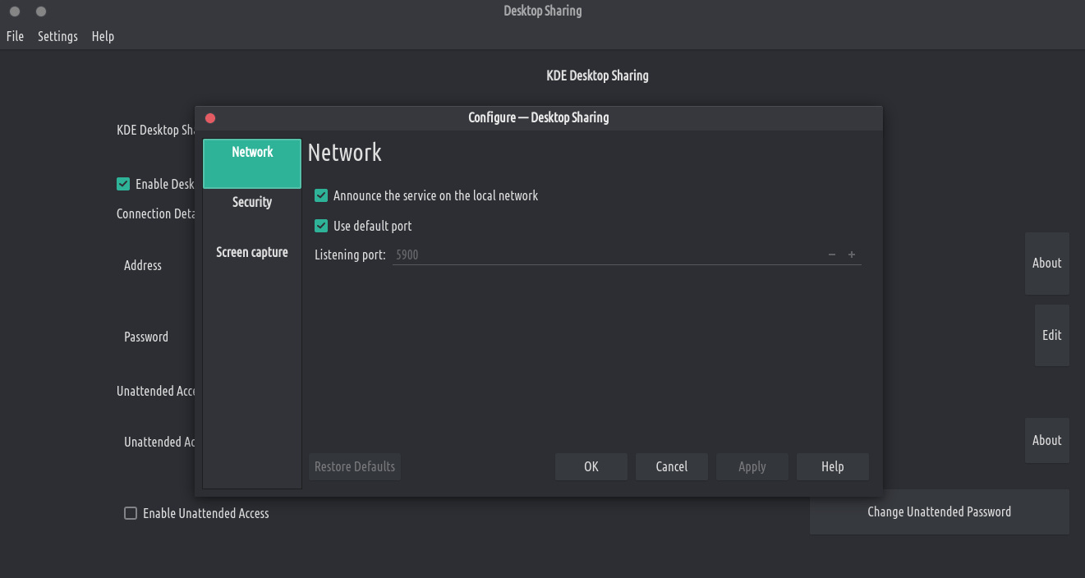Screen dimensions: 1085x578
Task: Click the About button beside Address
Action: coord(1046,263)
